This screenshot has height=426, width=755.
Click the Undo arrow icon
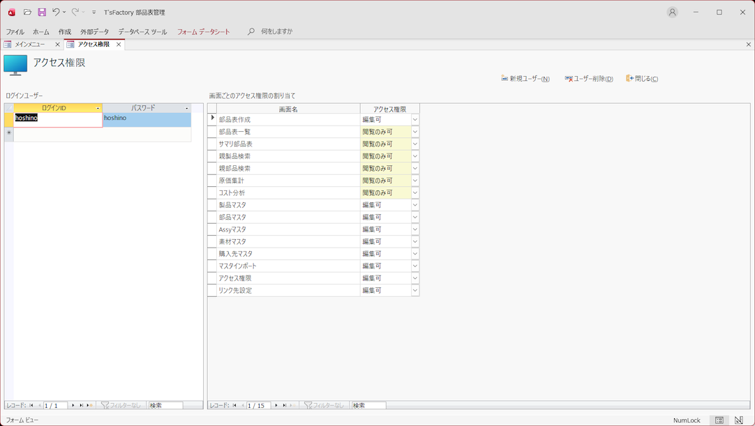point(56,13)
